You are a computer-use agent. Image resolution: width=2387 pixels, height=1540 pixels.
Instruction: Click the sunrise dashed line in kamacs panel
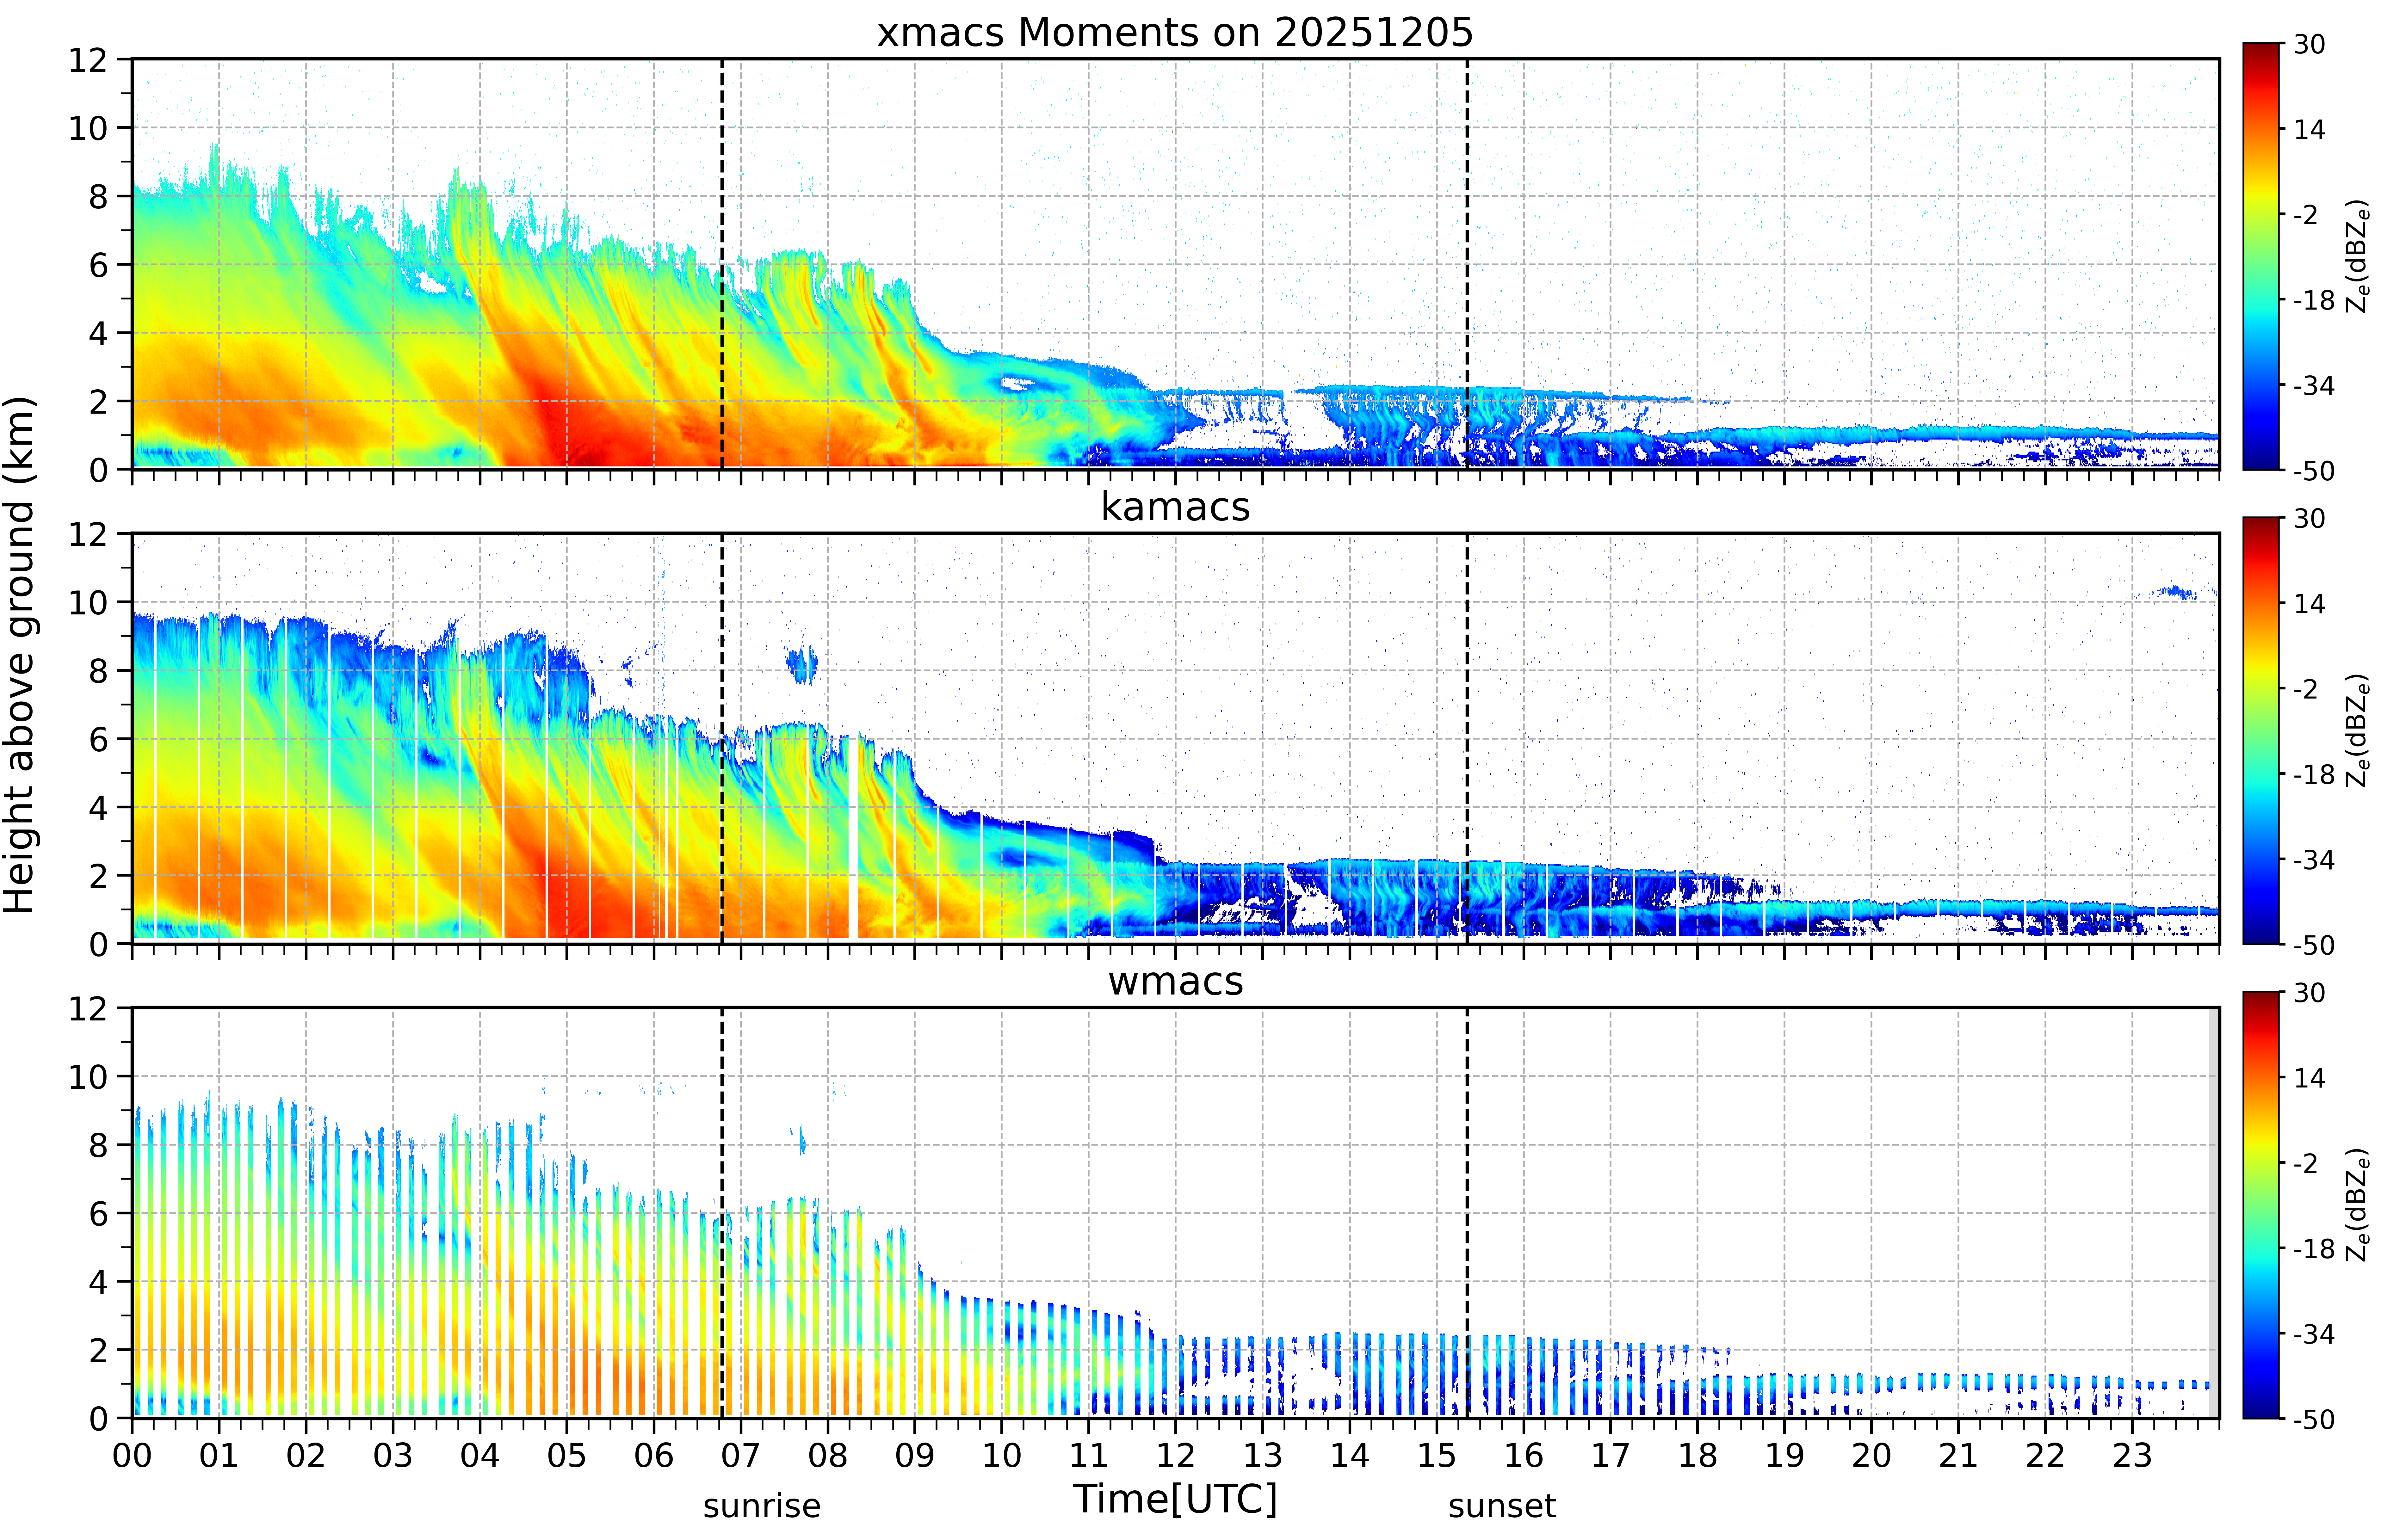point(722,738)
